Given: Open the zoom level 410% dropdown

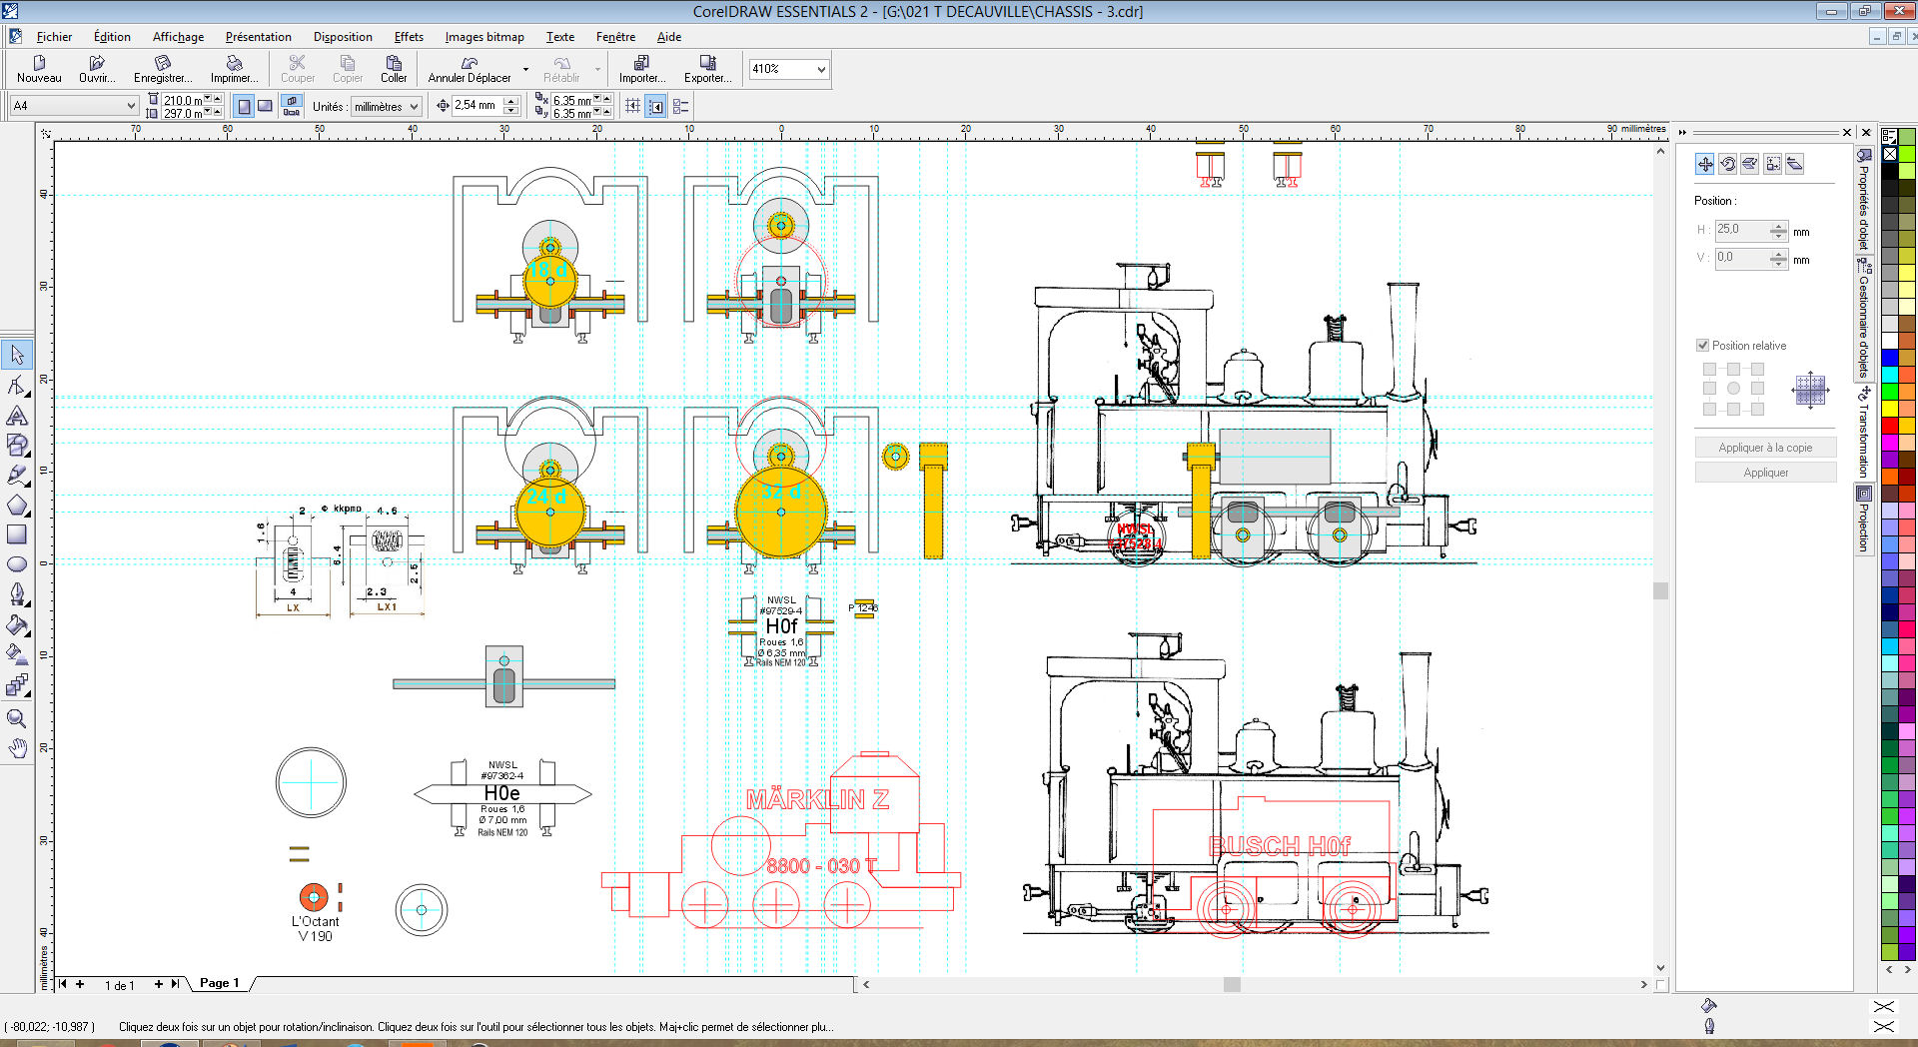Looking at the screenshot, I should tap(821, 69).
